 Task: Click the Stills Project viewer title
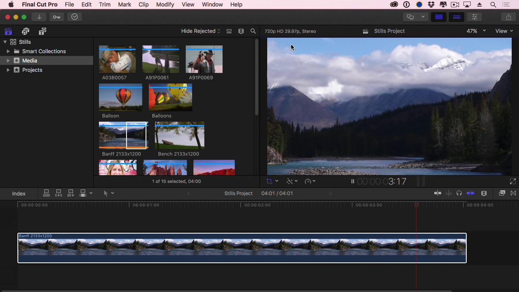[389, 31]
